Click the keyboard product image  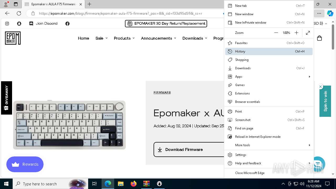pyautogui.click(x=69, y=125)
